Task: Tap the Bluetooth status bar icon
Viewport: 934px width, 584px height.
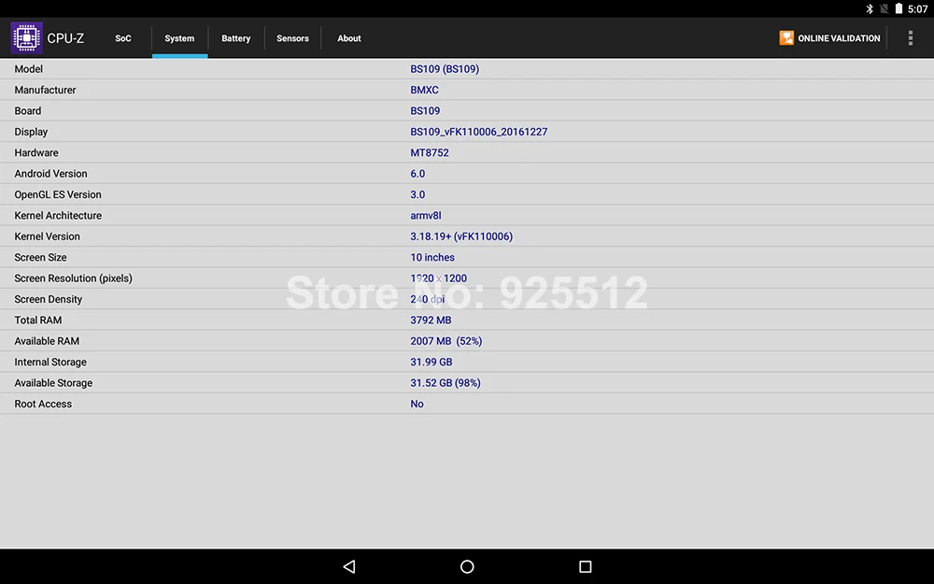Action: [x=869, y=9]
